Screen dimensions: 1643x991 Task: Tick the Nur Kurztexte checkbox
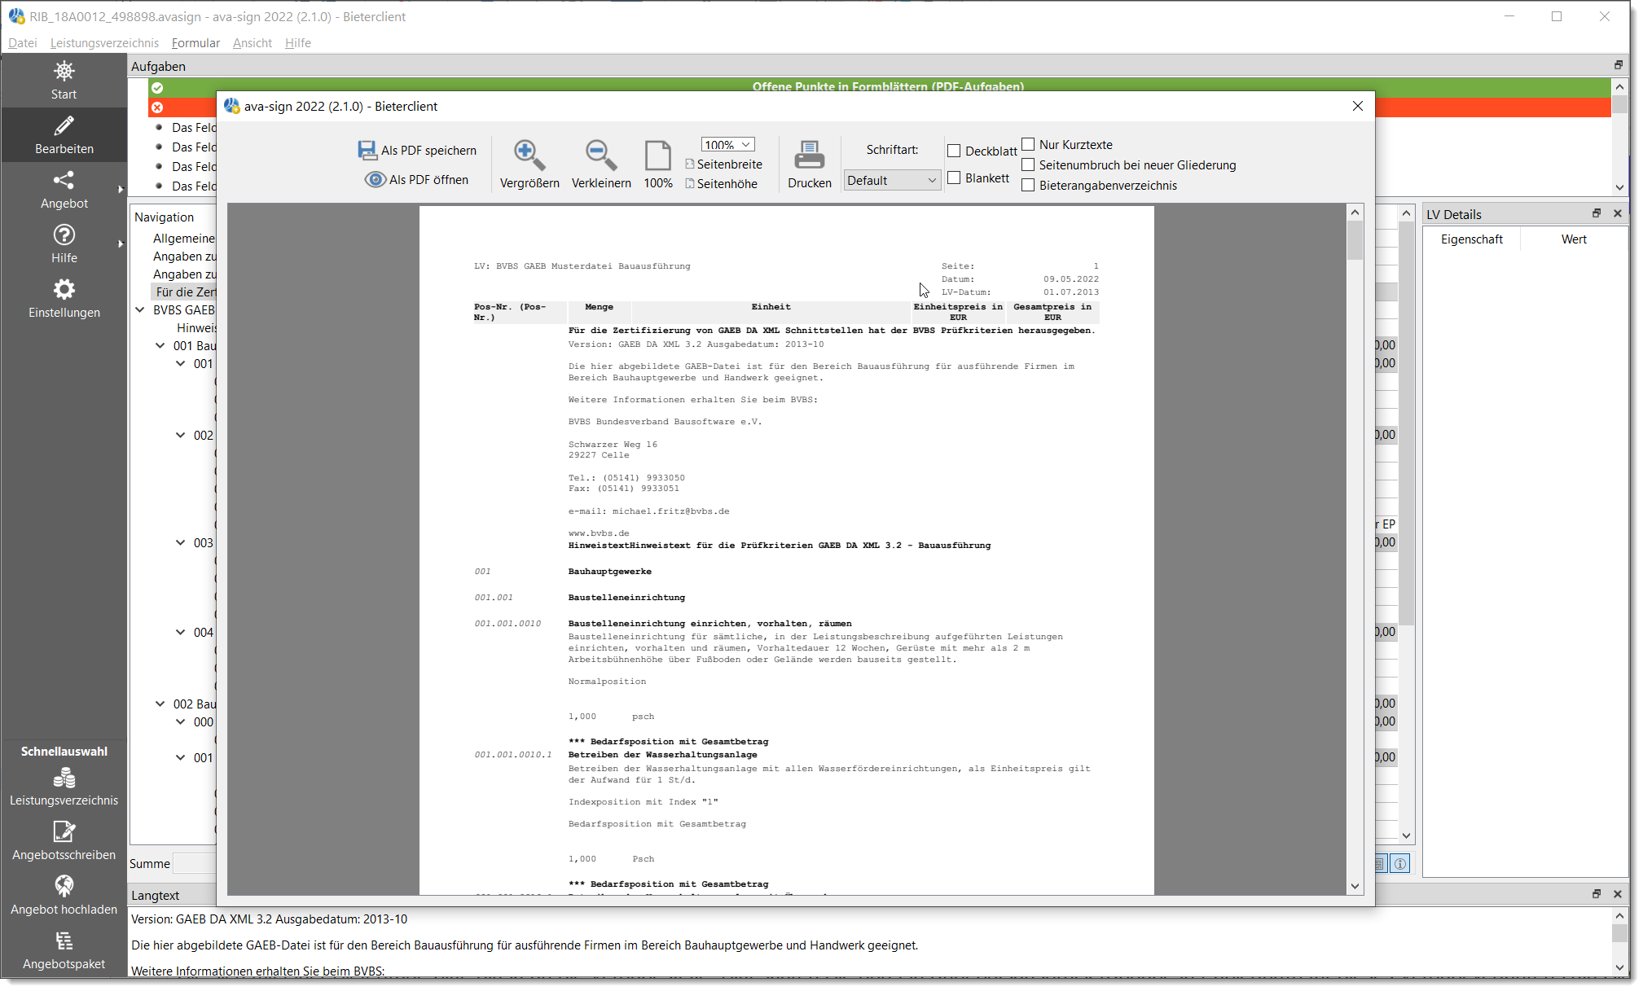click(1028, 144)
